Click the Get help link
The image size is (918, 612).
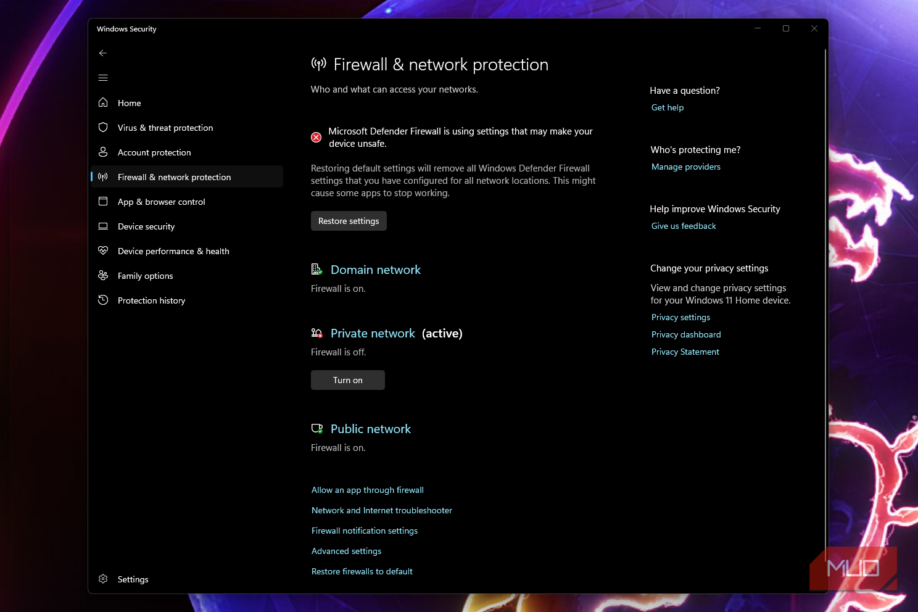coord(668,107)
